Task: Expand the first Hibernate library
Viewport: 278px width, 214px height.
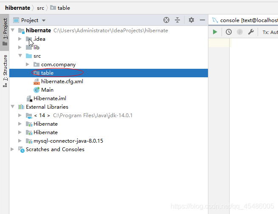Action: 20,124
